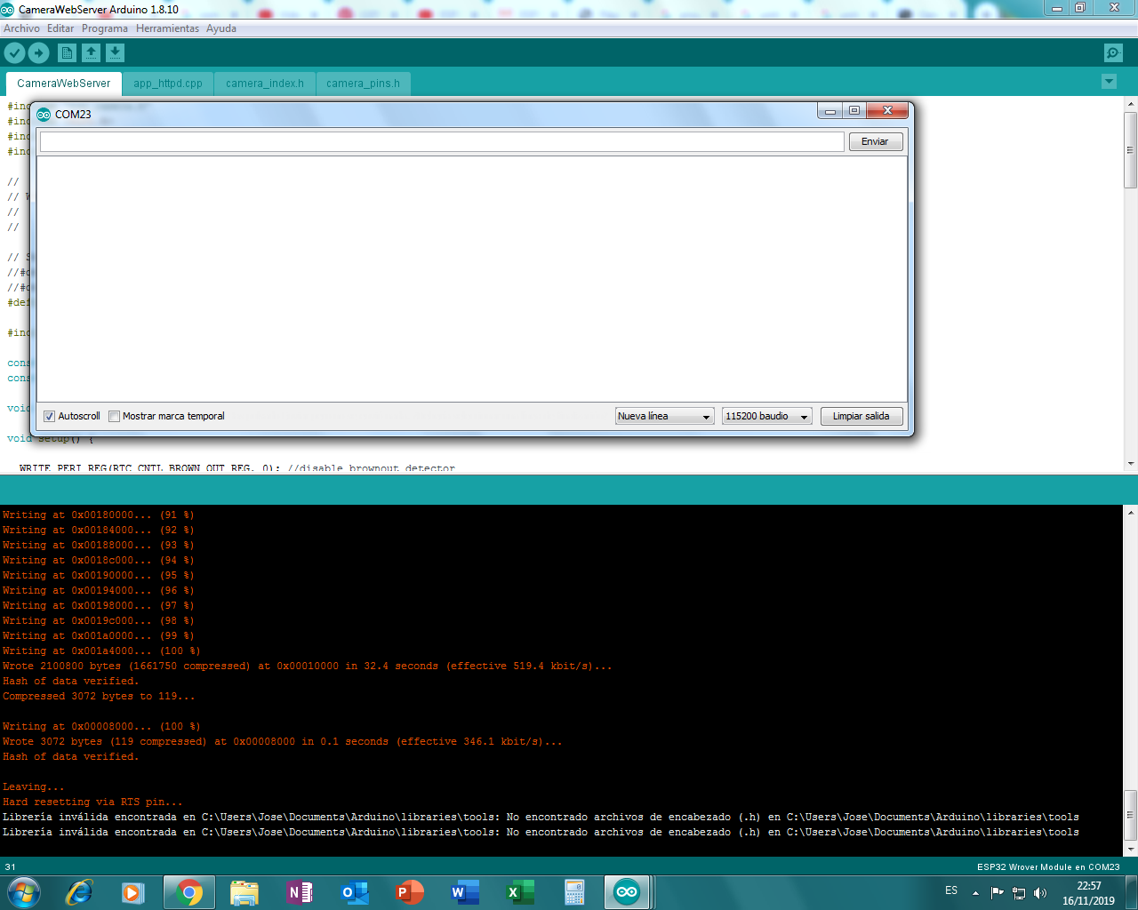
Task: Switch to the camera_pins.h tab
Action: tap(363, 84)
